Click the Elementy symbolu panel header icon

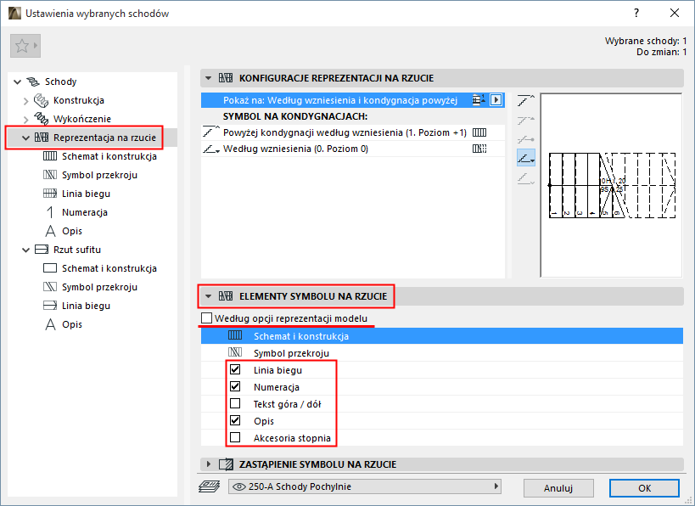pos(226,296)
